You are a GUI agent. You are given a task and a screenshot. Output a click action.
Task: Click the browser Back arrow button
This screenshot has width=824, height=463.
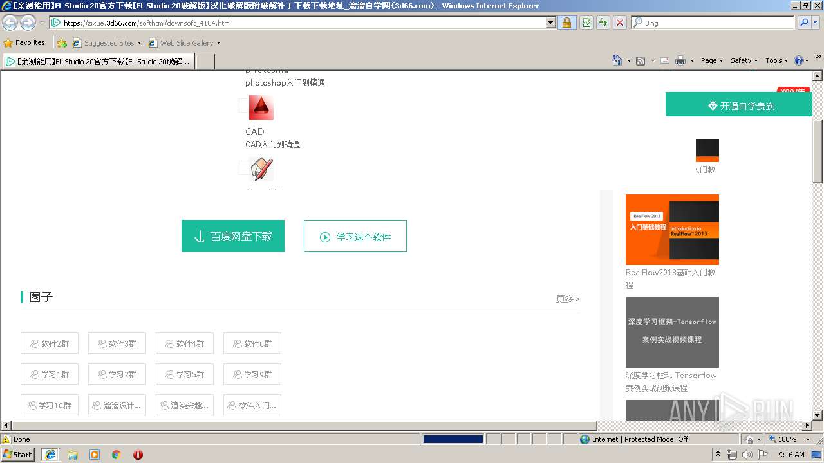tap(10, 23)
